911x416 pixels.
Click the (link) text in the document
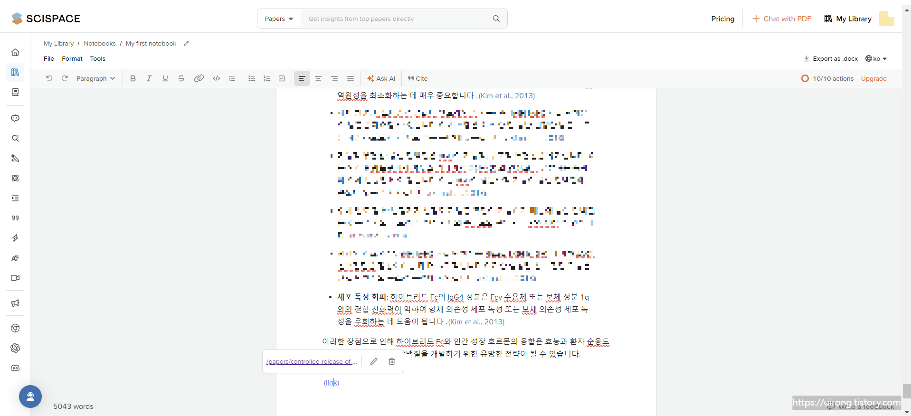[x=332, y=382]
